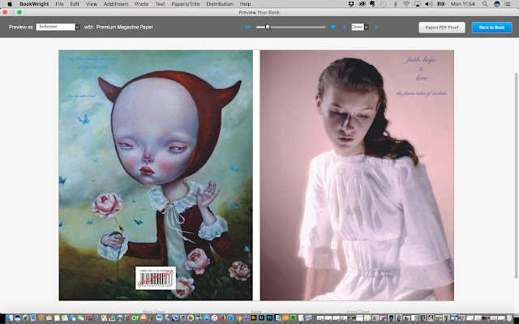Open iTunes from the Dock

coord(214,318)
